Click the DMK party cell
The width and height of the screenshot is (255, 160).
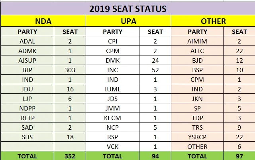[x=113, y=60]
